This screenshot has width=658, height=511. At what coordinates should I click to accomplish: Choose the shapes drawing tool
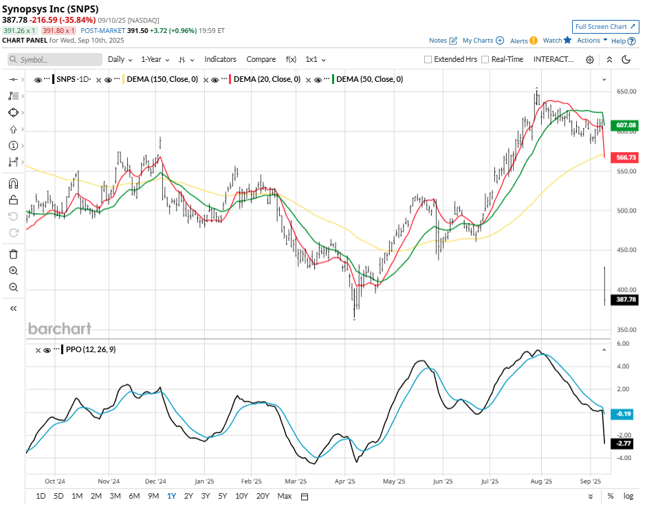click(14, 113)
